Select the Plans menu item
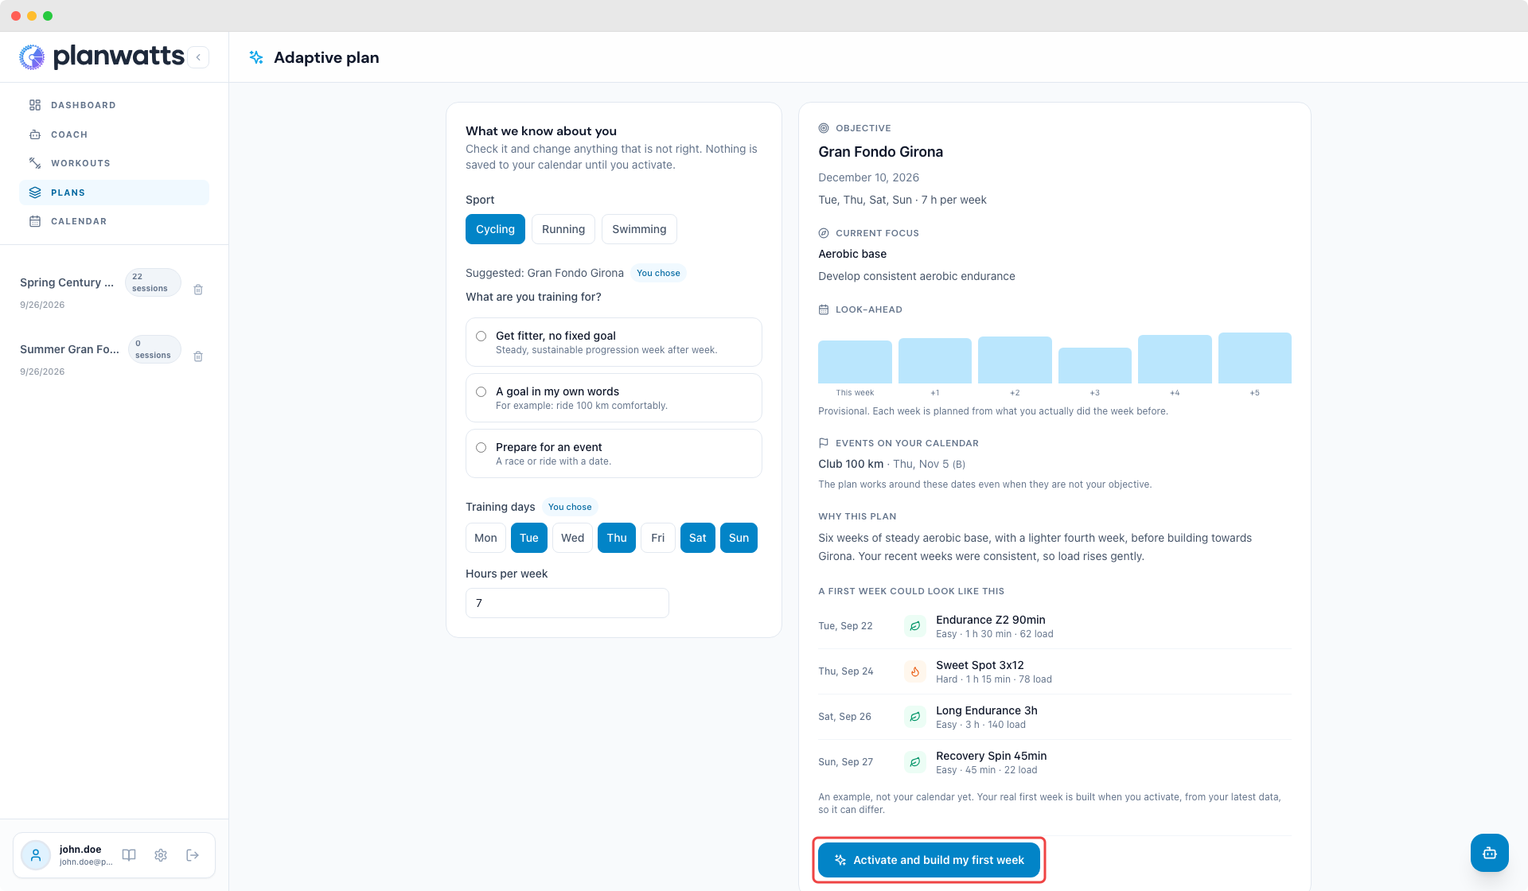 coord(114,193)
